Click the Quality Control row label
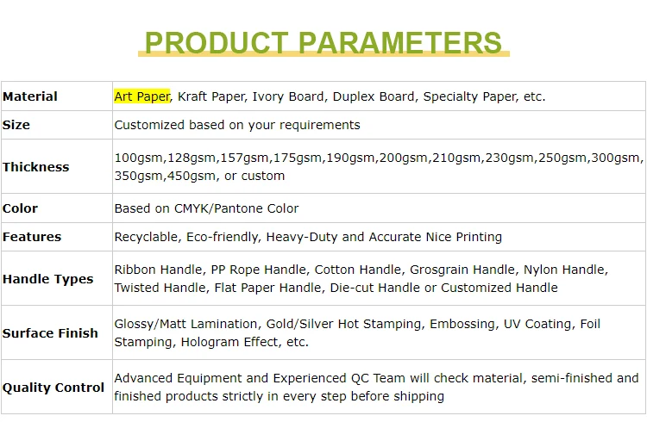This screenshot has width=647, height=422. click(53, 388)
